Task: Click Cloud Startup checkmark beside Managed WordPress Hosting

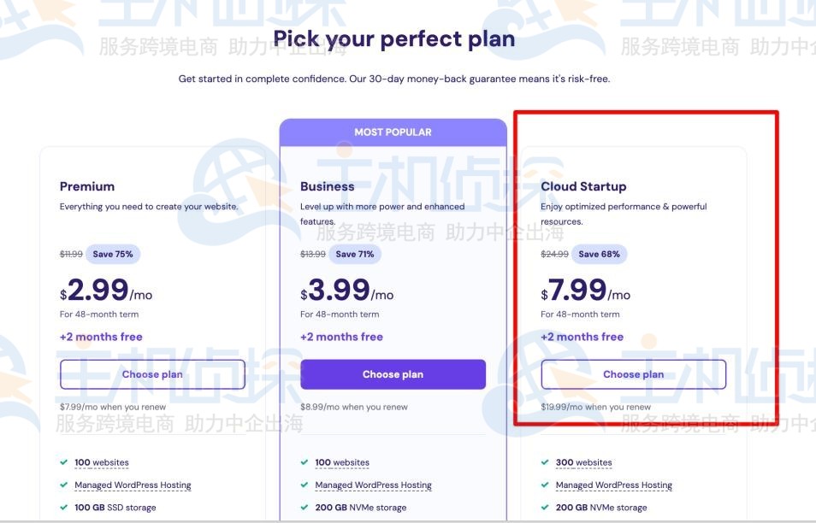Action: coord(545,485)
